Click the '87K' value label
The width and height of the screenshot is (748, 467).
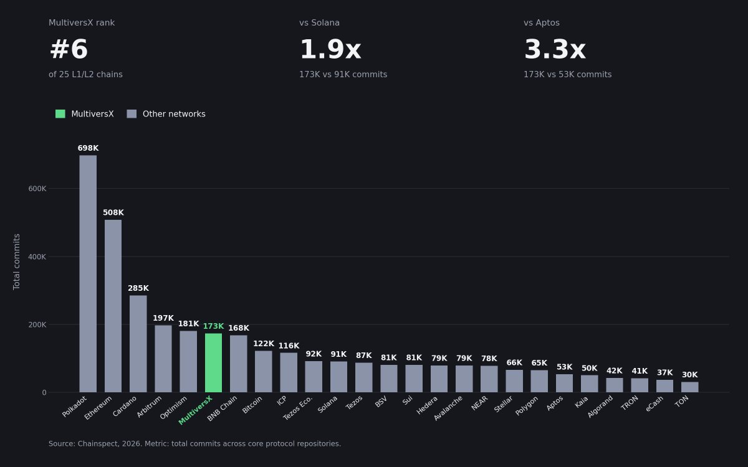[x=364, y=356]
